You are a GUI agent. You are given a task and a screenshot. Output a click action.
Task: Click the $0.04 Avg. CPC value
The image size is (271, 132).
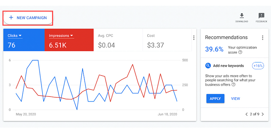(x=107, y=45)
